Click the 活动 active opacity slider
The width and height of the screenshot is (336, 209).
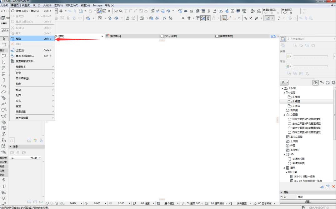pos(311,66)
